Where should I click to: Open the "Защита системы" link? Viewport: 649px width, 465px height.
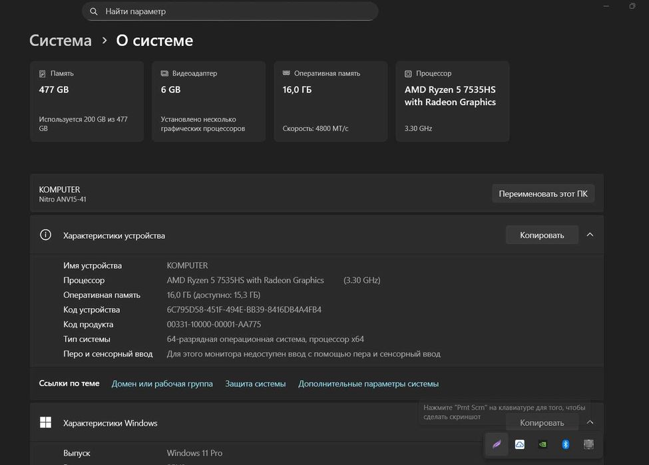pos(256,383)
